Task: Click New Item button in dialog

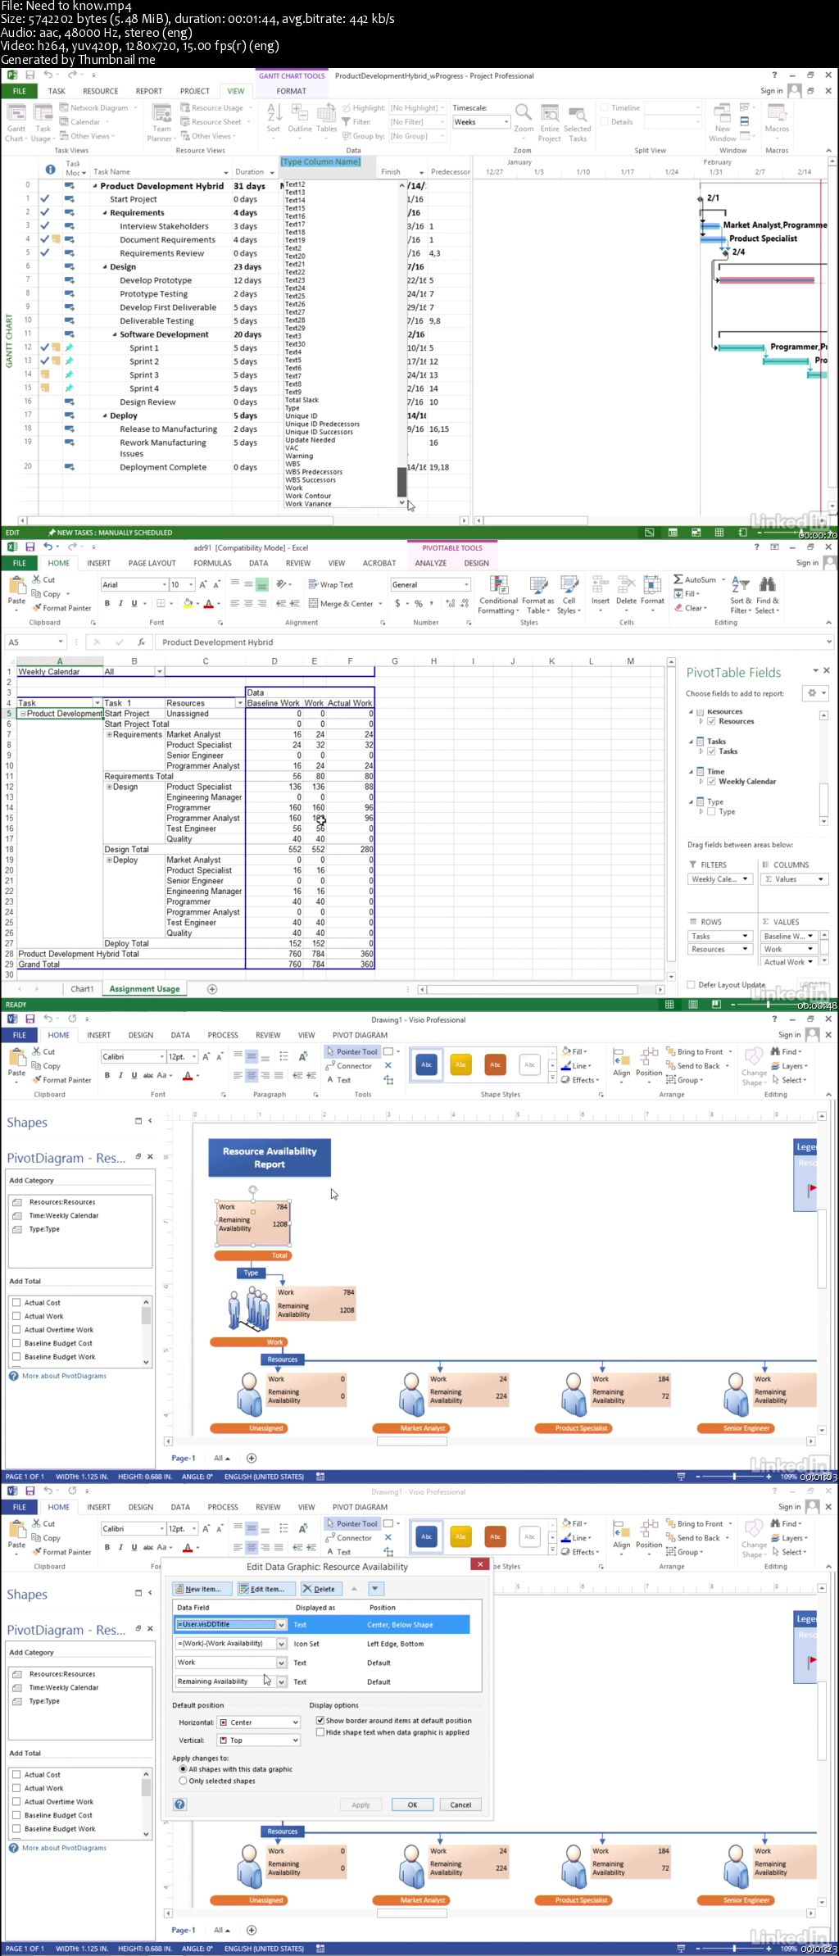Action: (202, 1588)
